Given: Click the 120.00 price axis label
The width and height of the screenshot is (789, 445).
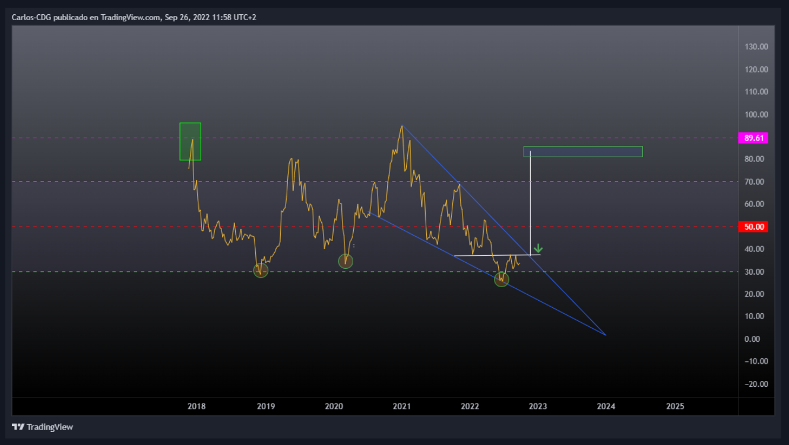Looking at the screenshot, I should click(755, 69).
